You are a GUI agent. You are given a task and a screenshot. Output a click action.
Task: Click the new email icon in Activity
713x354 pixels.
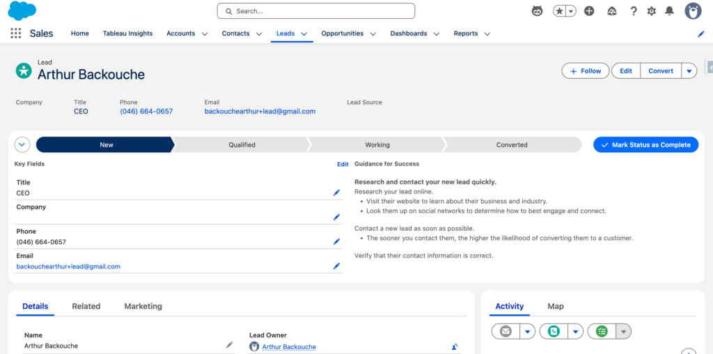point(506,332)
